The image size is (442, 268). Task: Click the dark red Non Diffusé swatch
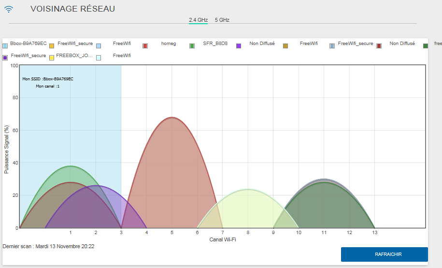379,45
